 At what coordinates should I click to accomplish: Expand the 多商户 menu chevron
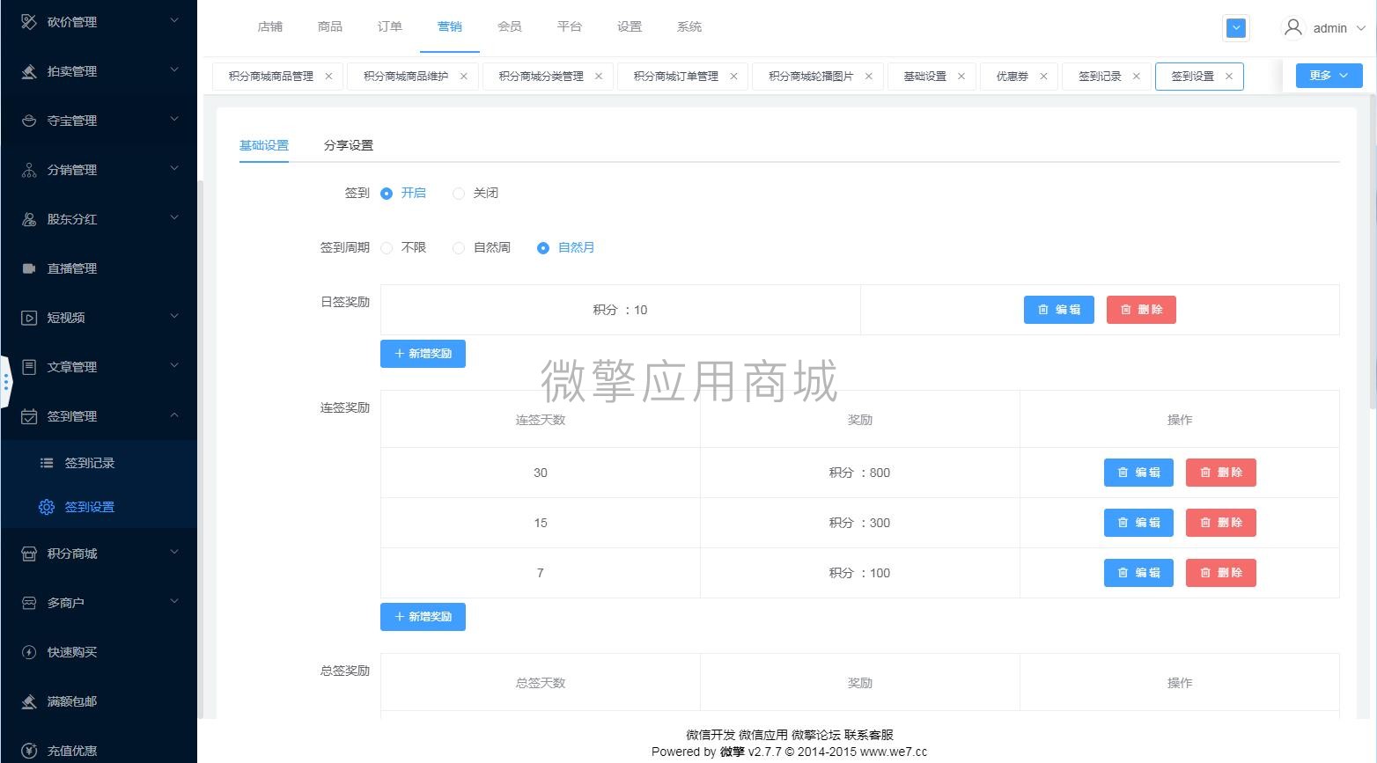tap(173, 601)
